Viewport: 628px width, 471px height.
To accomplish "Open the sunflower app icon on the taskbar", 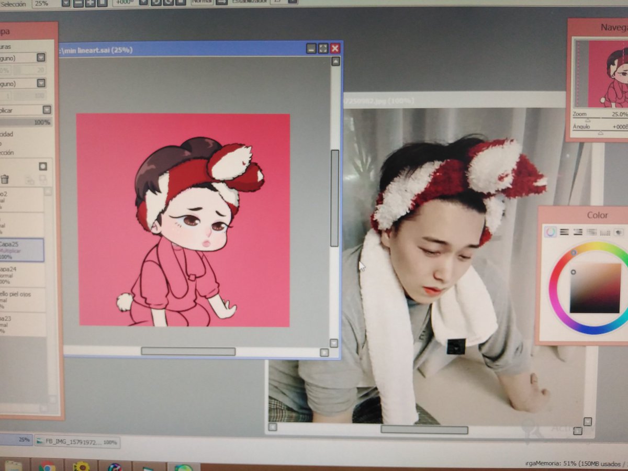I will click(81, 466).
